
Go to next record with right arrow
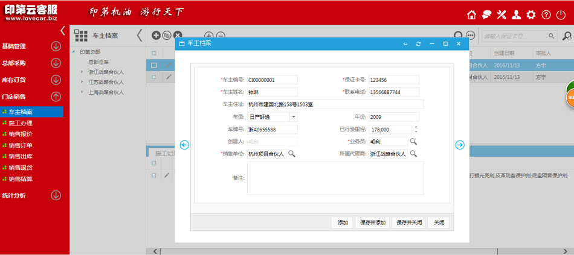click(x=460, y=145)
